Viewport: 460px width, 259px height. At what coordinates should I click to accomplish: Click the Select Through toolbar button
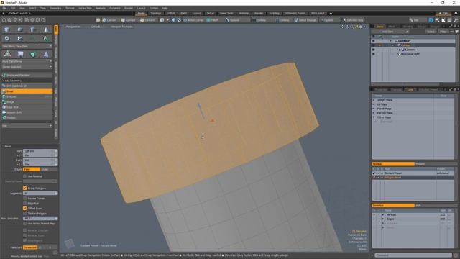(305, 20)
